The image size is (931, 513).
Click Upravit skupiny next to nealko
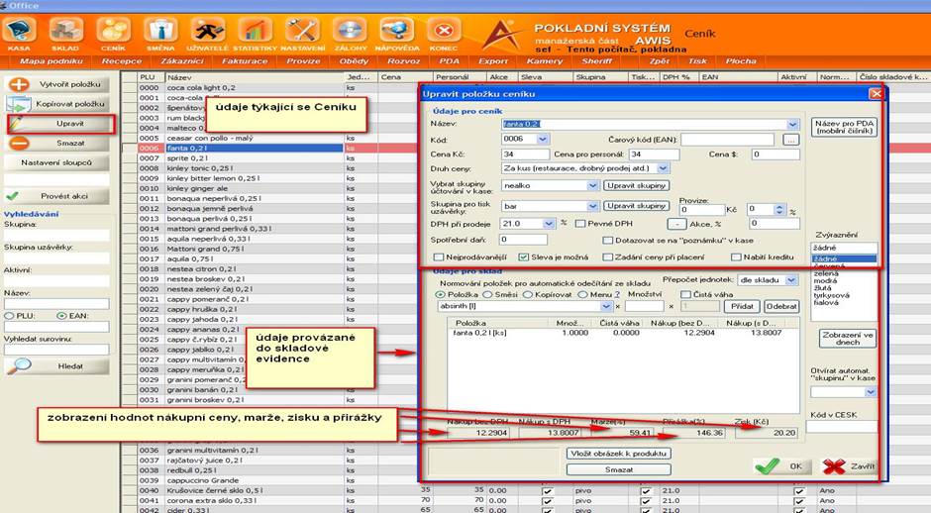point(637,186)
